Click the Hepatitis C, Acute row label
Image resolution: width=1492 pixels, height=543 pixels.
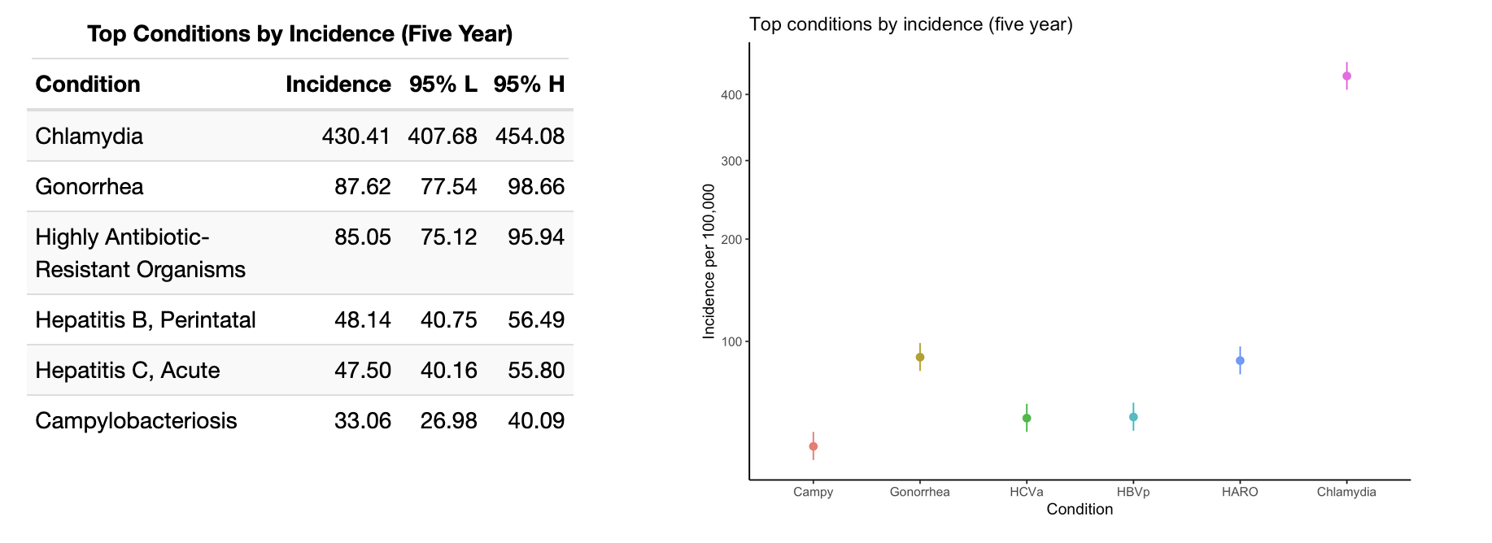[128, 371]
